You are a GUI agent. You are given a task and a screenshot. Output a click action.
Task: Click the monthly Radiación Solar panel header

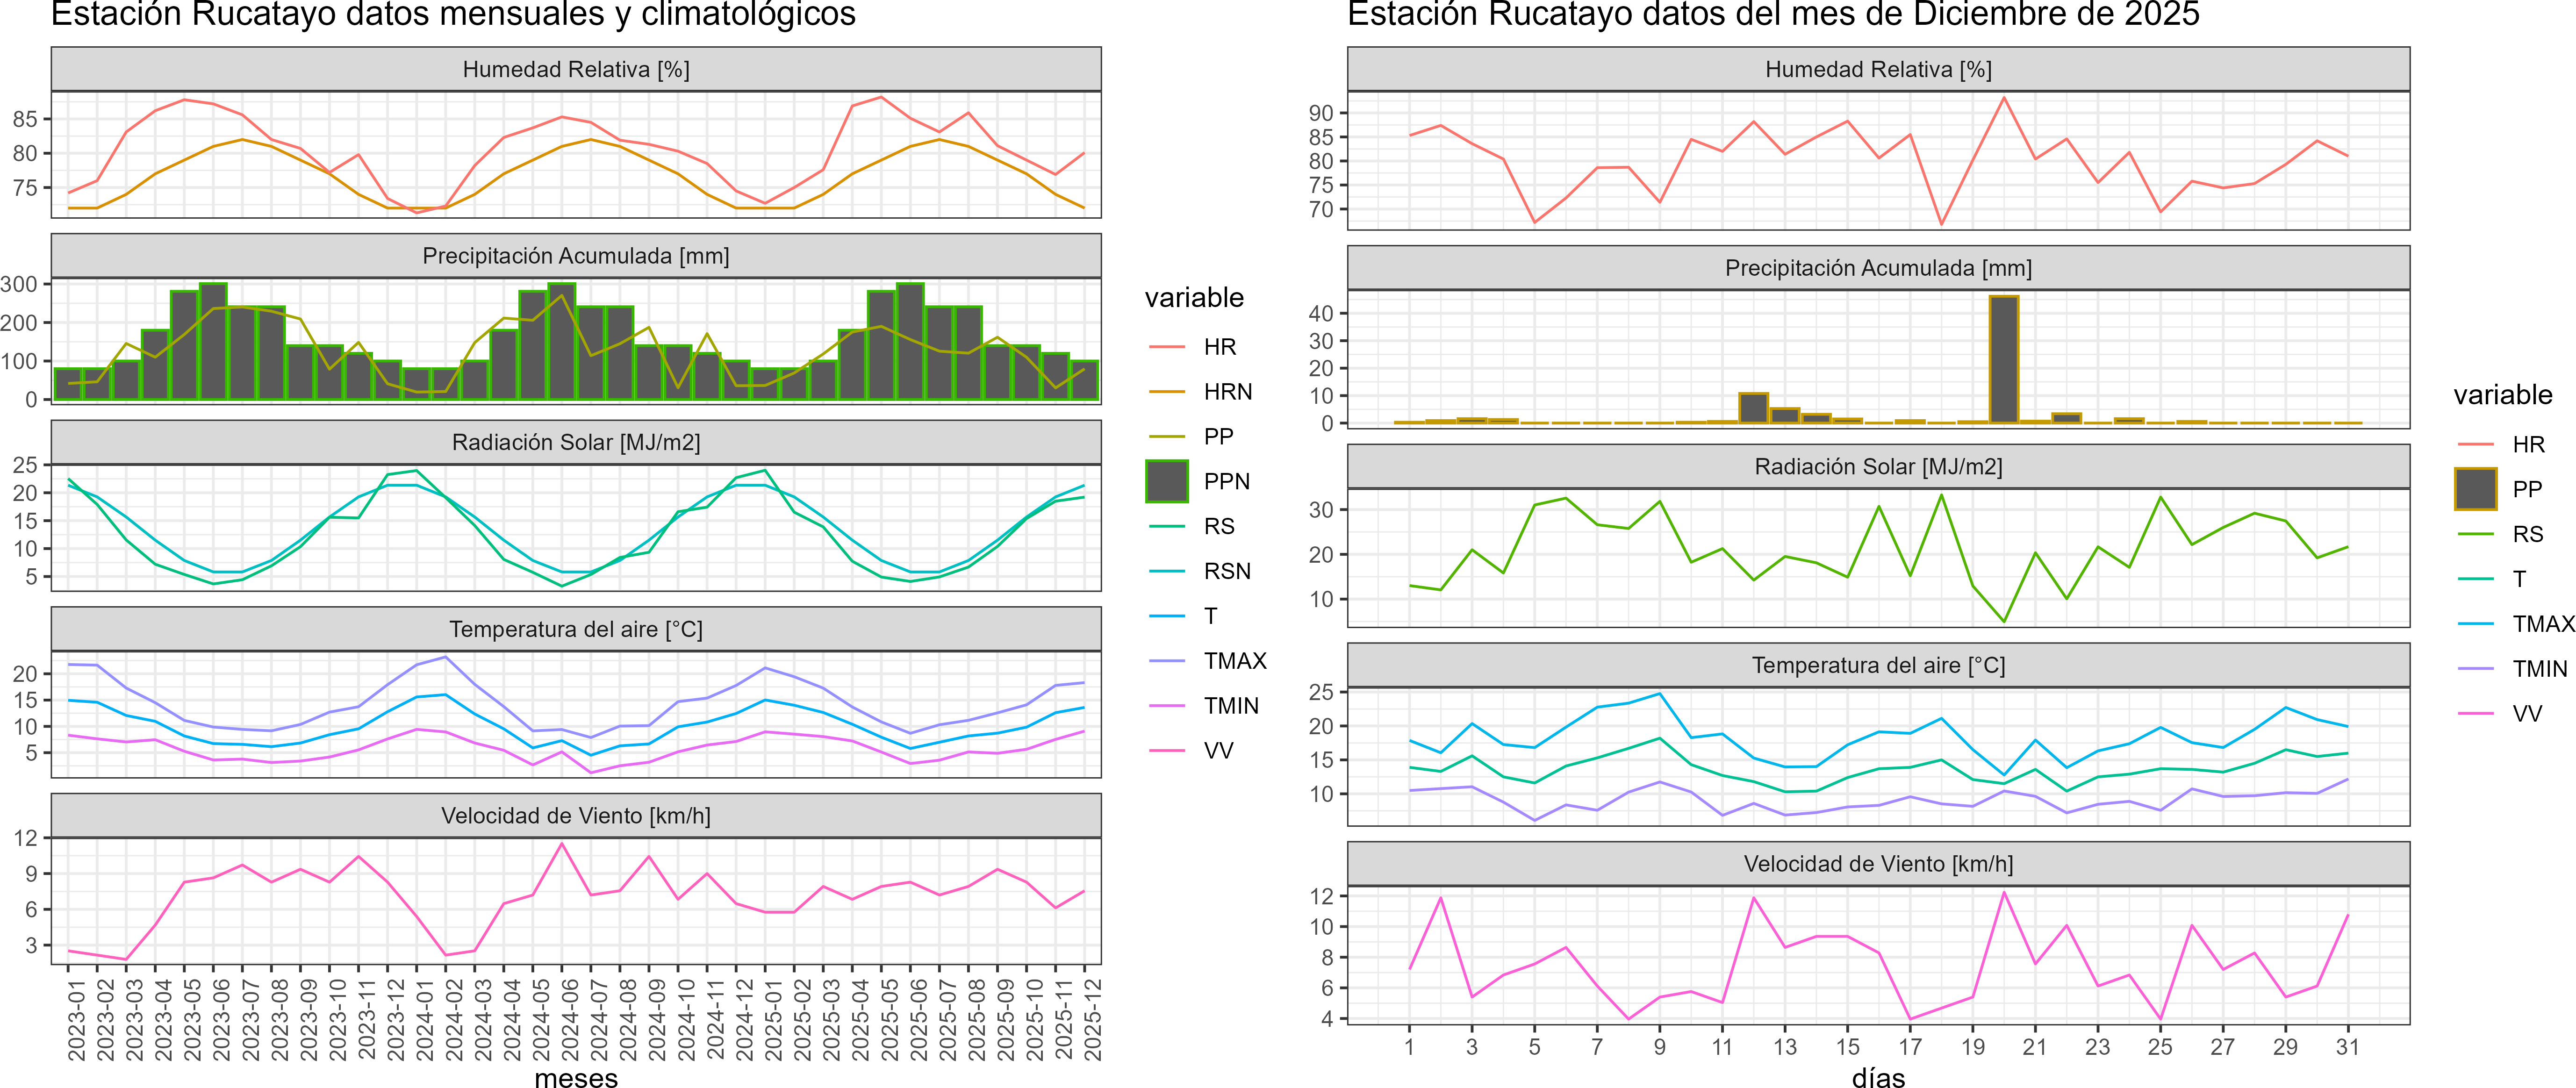coord(576,442)
